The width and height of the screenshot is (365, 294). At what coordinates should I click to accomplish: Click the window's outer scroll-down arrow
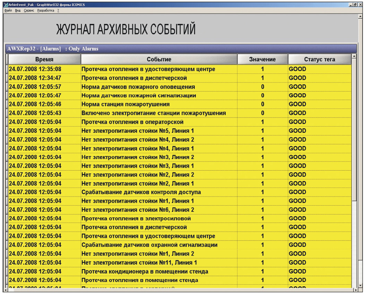(360, 285)
